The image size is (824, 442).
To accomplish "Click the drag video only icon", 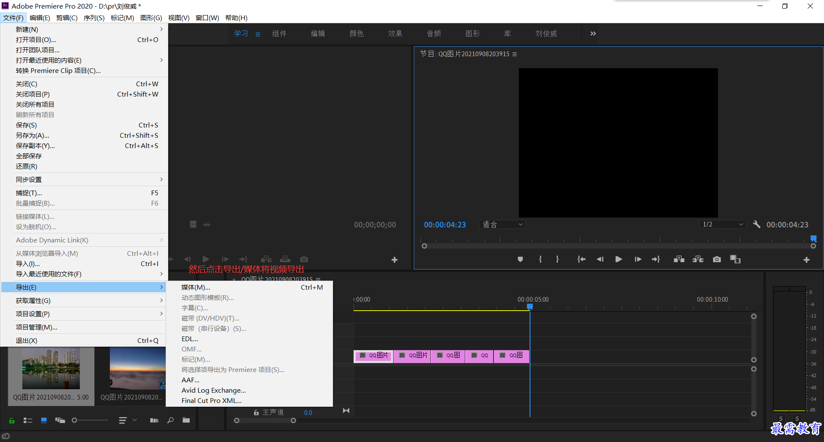I will pos(193,224).
